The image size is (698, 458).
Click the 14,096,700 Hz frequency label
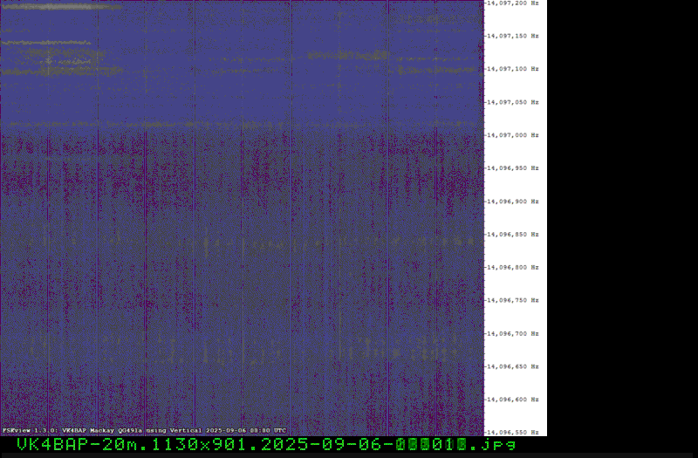pos(513,334)
